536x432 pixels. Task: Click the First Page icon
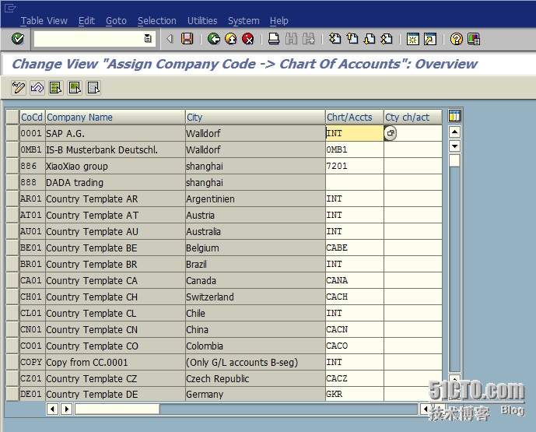(x=335, y=39)
